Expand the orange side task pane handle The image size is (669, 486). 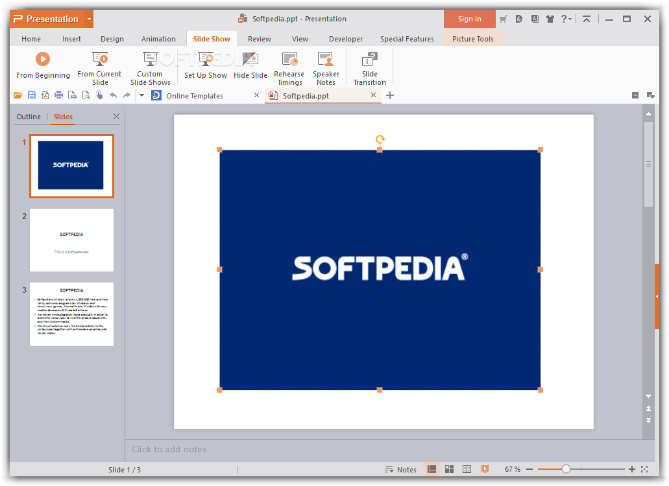point(657,296)
